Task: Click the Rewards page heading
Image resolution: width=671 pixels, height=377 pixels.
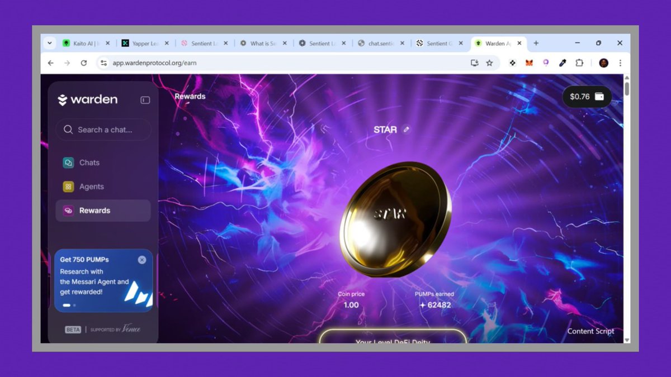Action: 190,96
